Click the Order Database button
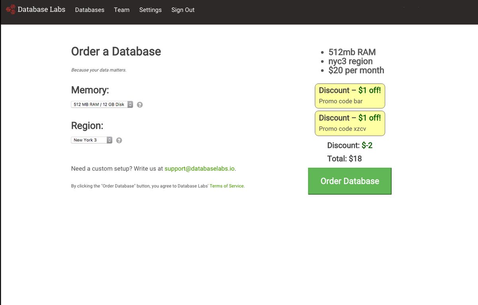The image size is (478, 305). (x=349, y=181)
